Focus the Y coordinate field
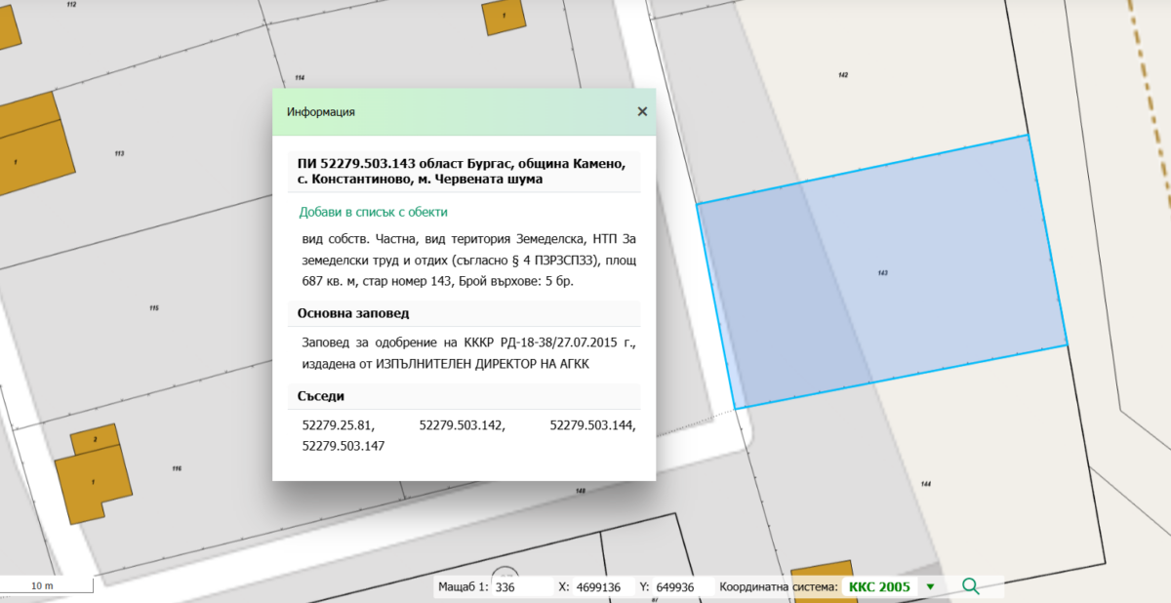 pyautogui.click(x=680, y=587)
